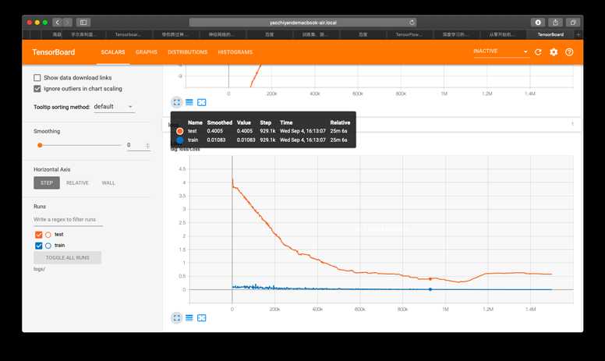Viewport: 605px width, 361px height.
Task: Uncheck the train run checkbox
Action: pos(38,246)
